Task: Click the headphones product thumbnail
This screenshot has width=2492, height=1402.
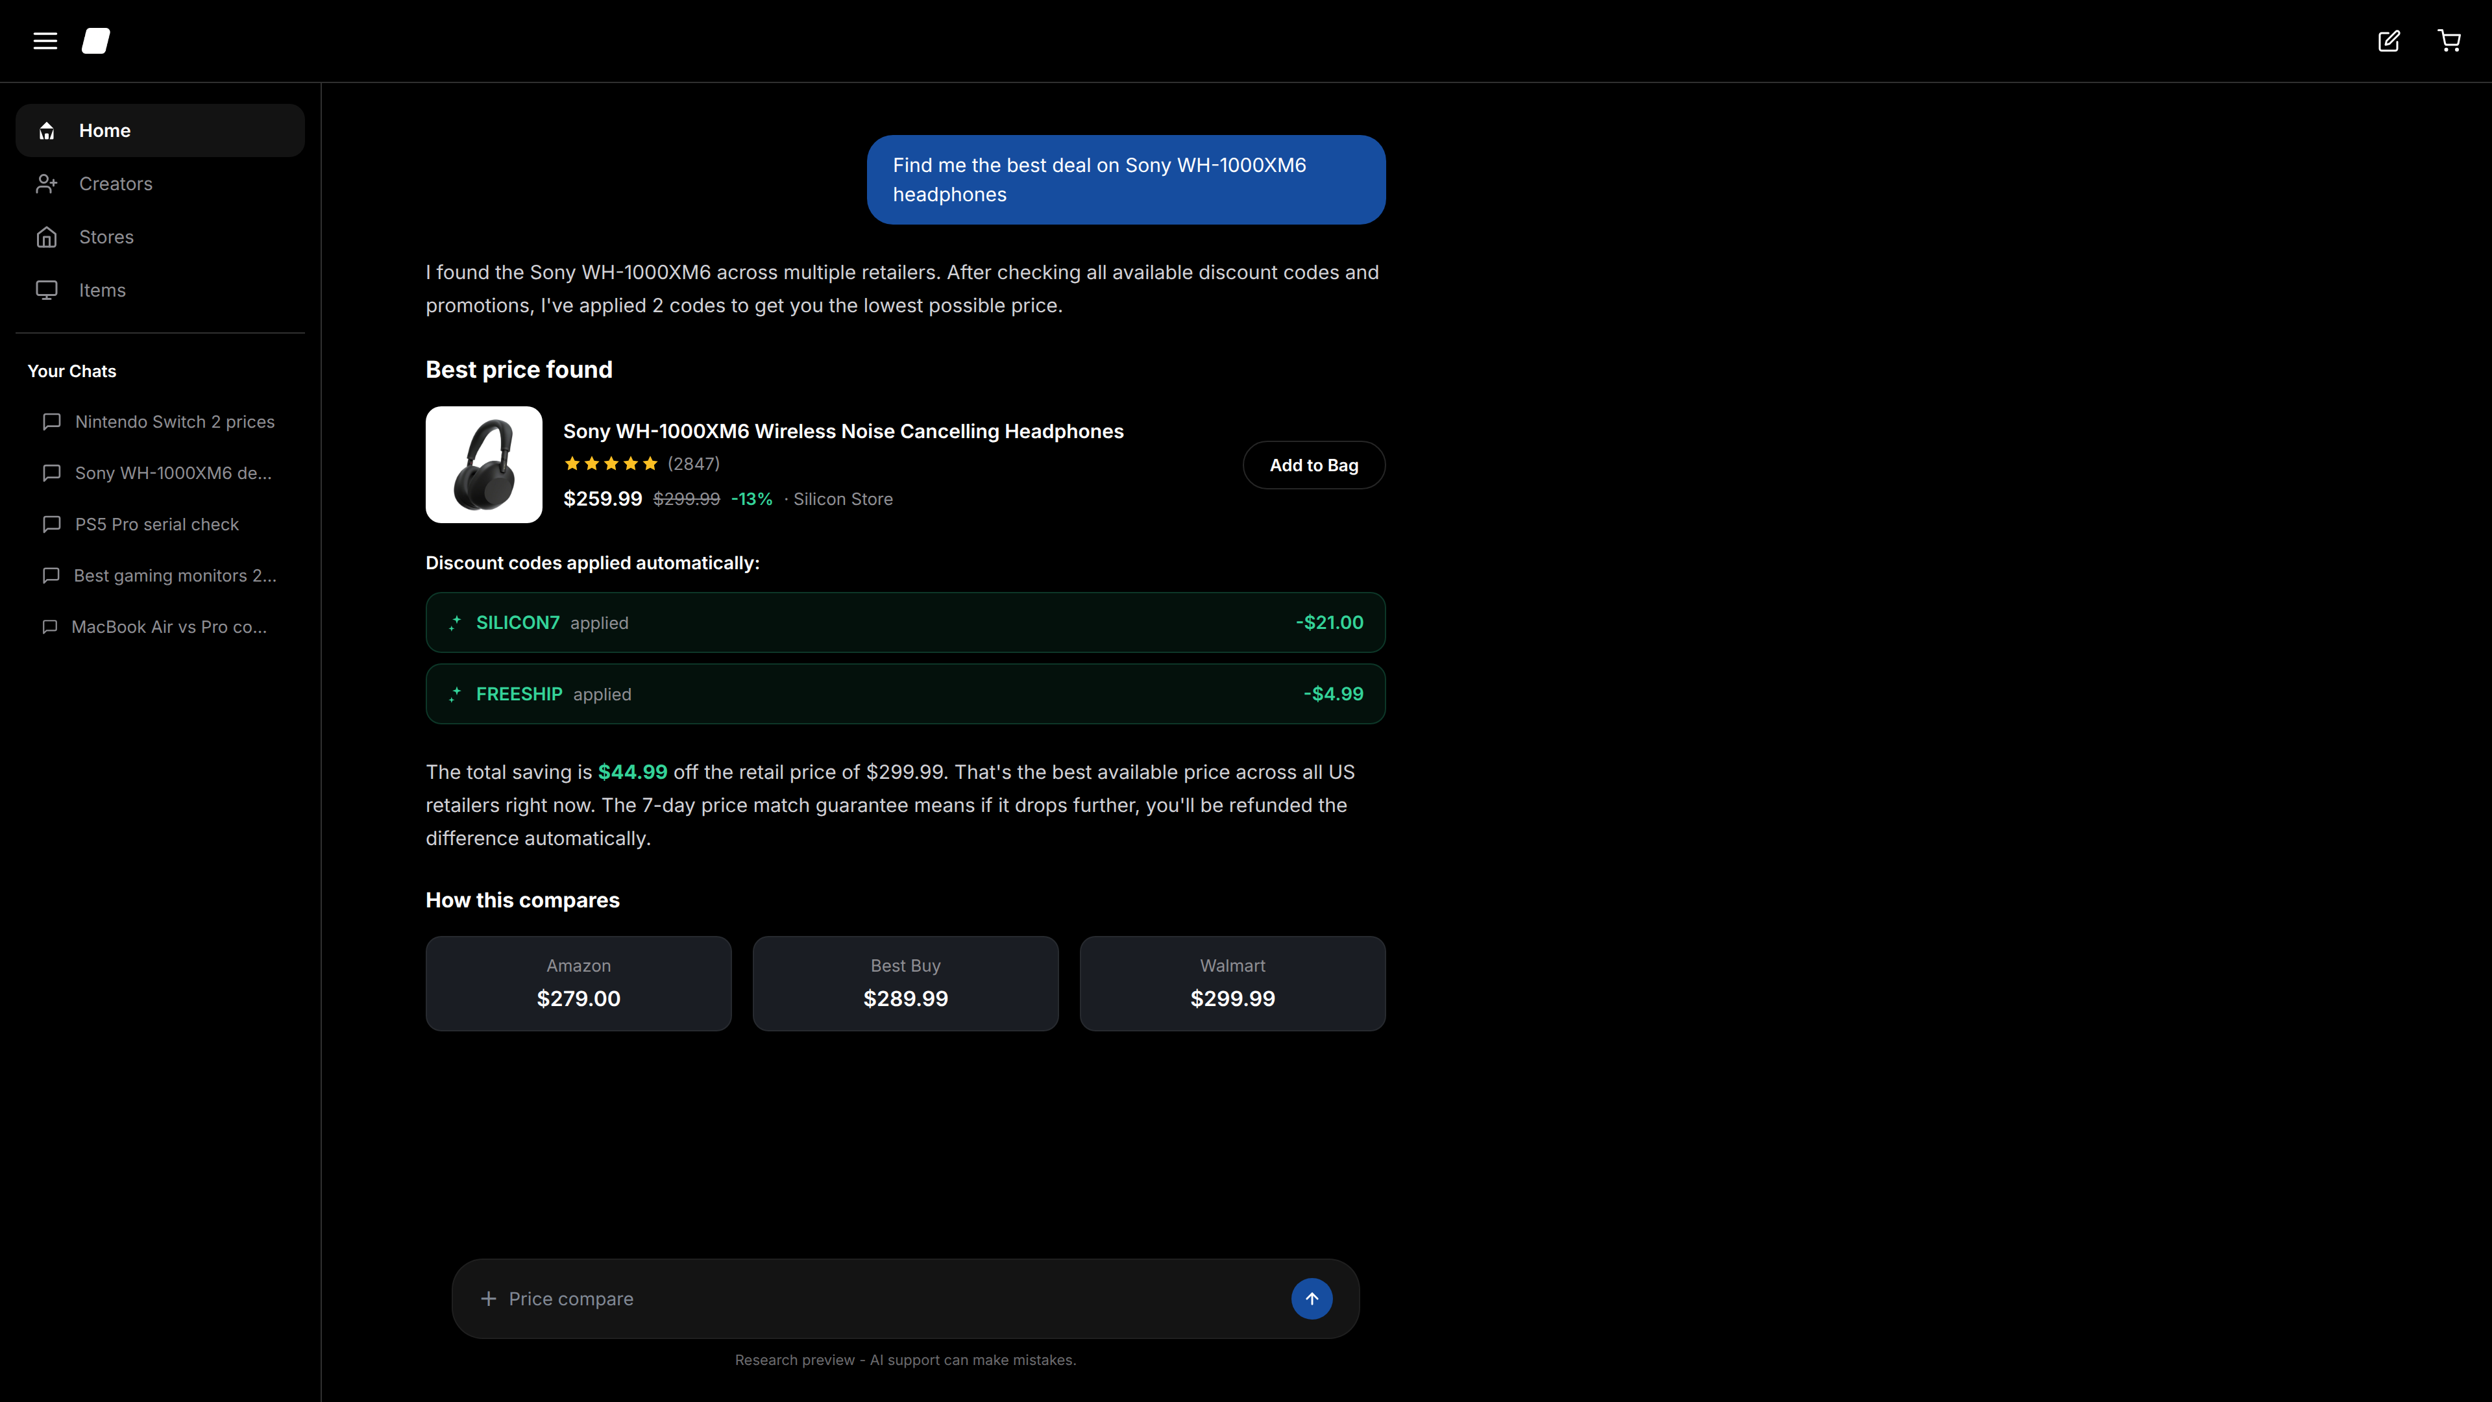Action: pyautogui.click(x=483, y=465)
